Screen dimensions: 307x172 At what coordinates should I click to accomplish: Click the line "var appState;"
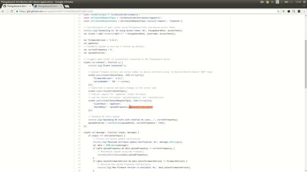point(91,43)
